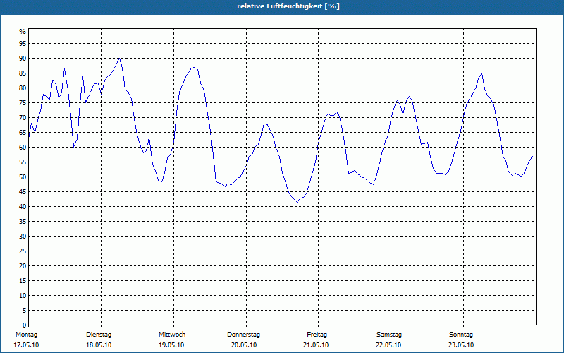Click the date label 23.05.10

pos(461,345)
